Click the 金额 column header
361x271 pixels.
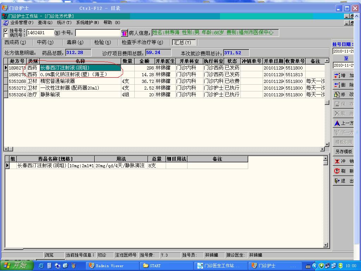[x=145, y=61]
